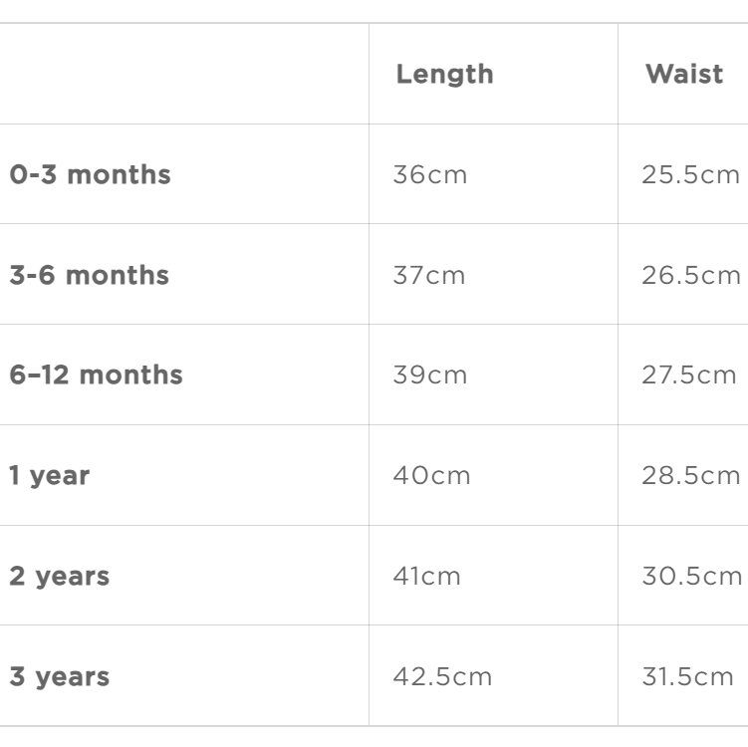Select the 3 years row label
748x747 pixels.
pyautogui.click(x=60, y=676)
